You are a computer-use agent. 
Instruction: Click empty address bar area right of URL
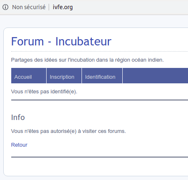130,7
